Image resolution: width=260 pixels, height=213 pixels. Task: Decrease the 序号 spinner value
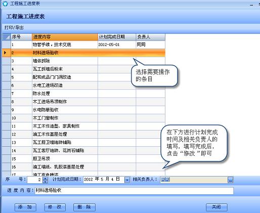45,182
